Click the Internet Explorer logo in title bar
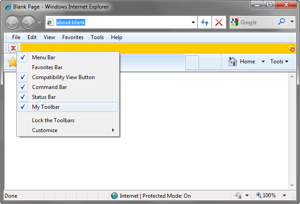This screenshot has width=300, height=204. coord(8,7)
